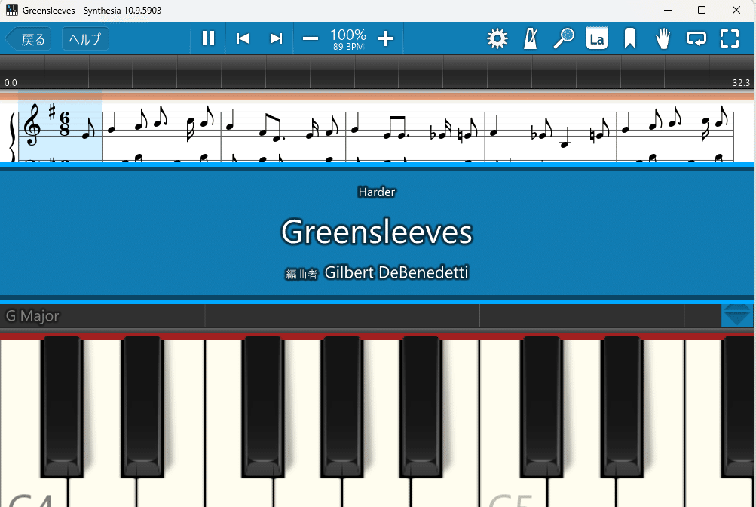The image size is (756, 507).
Task: Expand the blue triangle dropdown at right
Action: (737, 315)
